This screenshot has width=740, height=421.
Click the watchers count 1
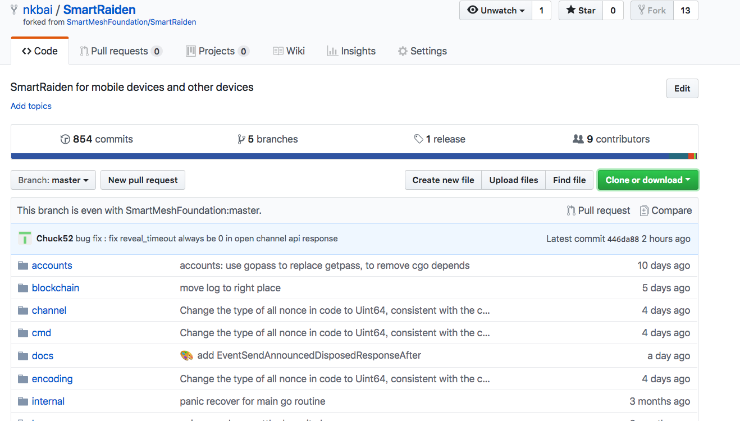coord(541,10)
